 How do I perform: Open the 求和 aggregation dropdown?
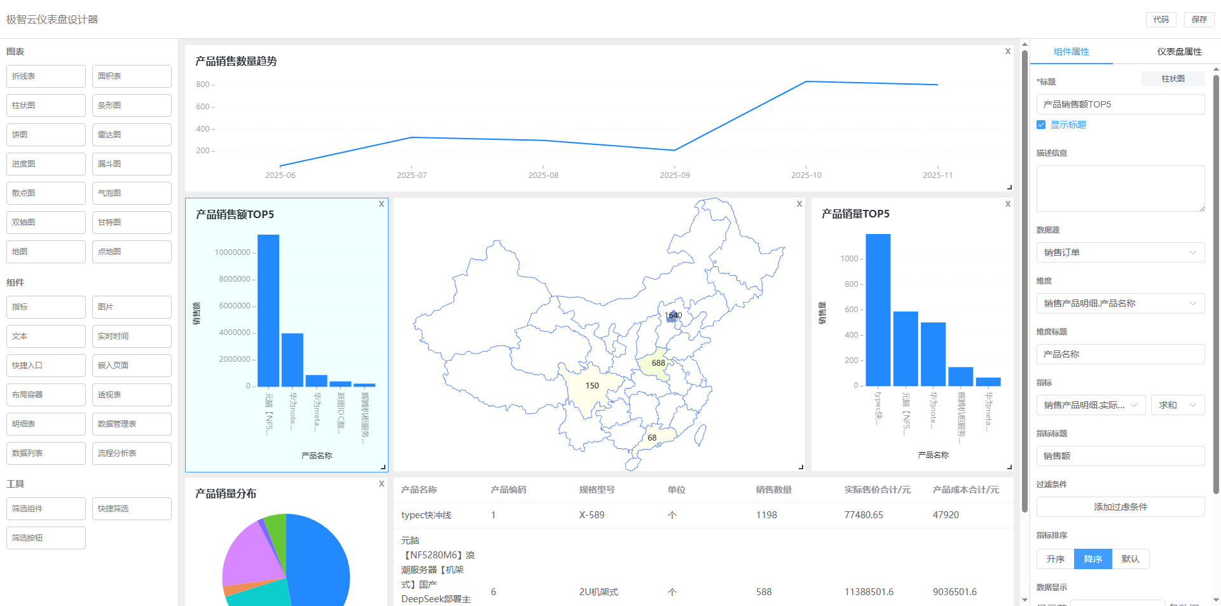pyautogui.click(x=1177, y=405)
